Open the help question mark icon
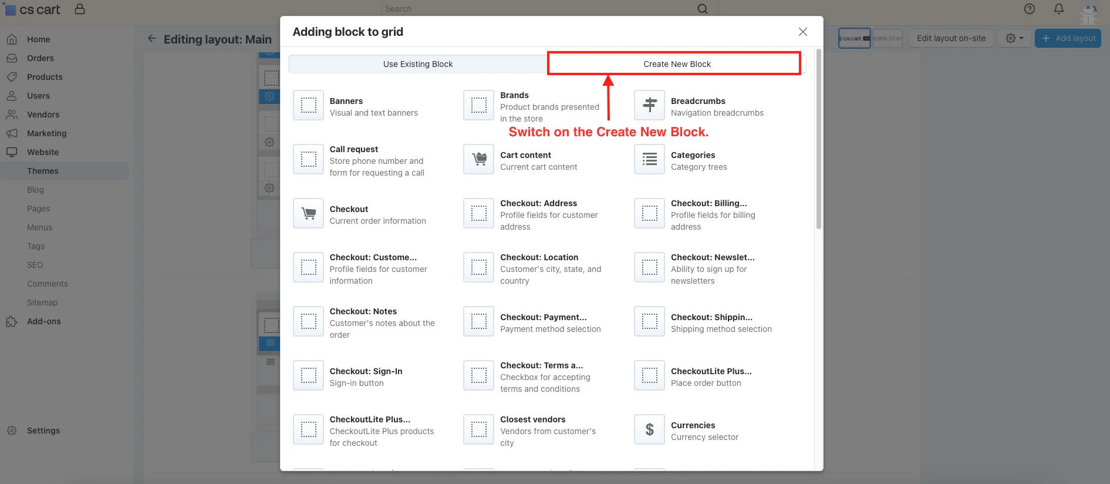 (x=1029, y=9)
